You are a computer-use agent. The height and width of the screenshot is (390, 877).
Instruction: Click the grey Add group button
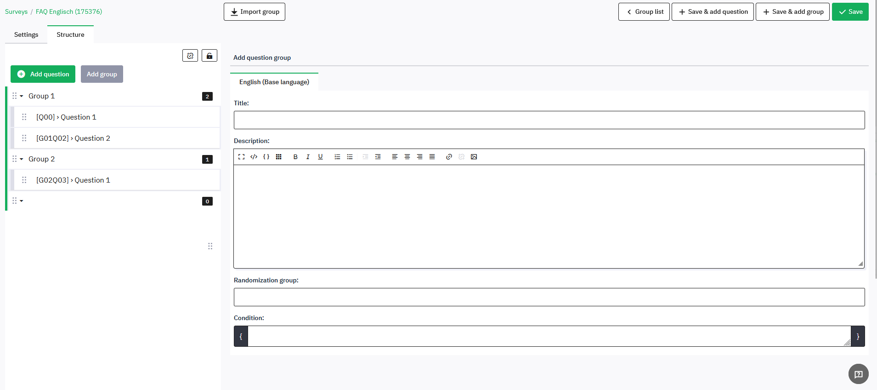point(102,74)
